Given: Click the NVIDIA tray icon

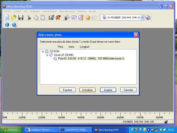Looking at the screenshot, I should [161, 130].
